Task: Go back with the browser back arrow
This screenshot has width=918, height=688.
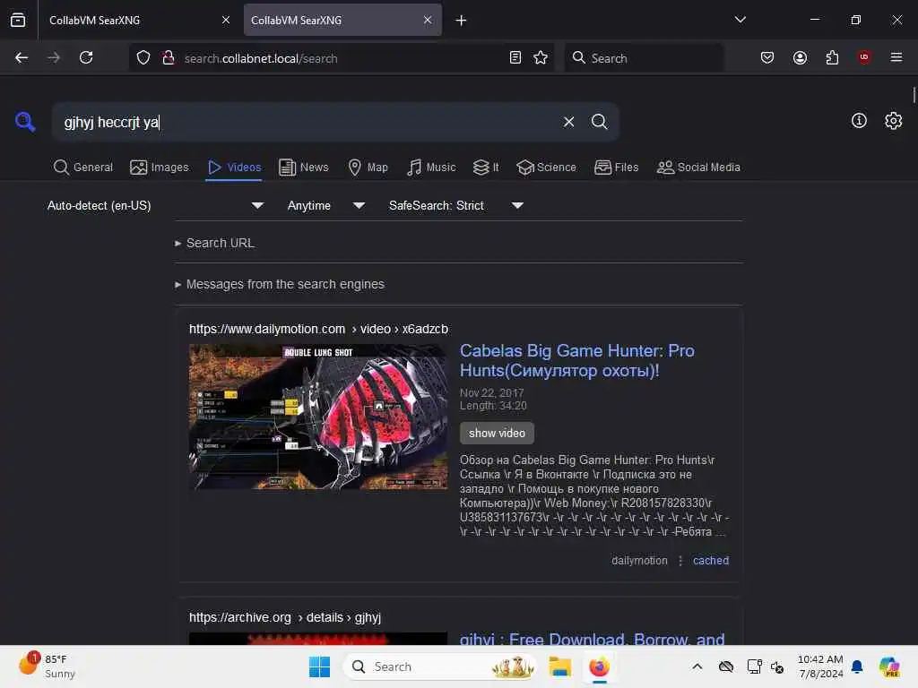Action: (x=22, y=57)
